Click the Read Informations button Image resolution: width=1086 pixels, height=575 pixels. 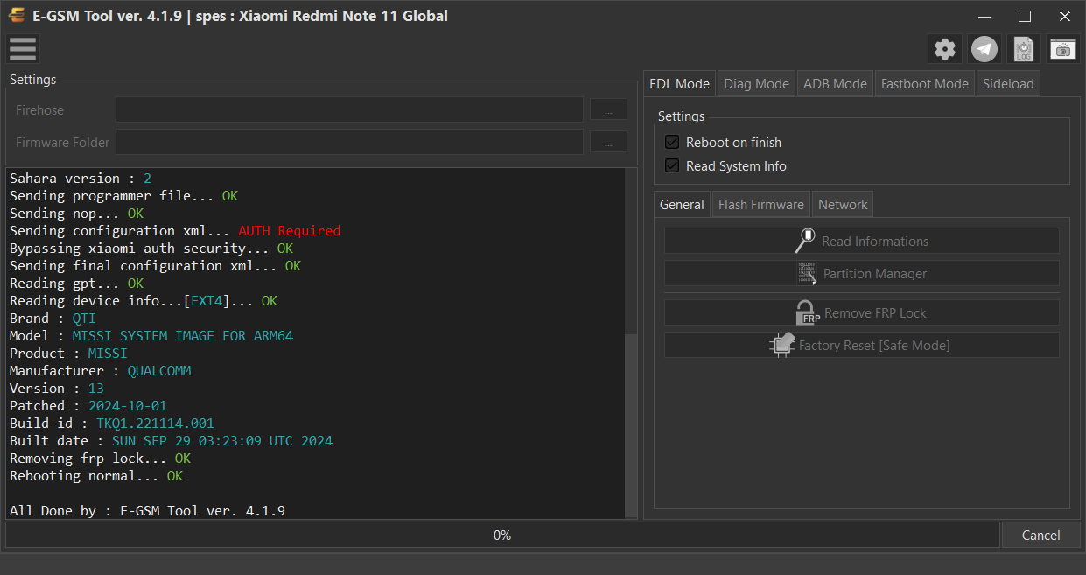click(x=861, y=241)
